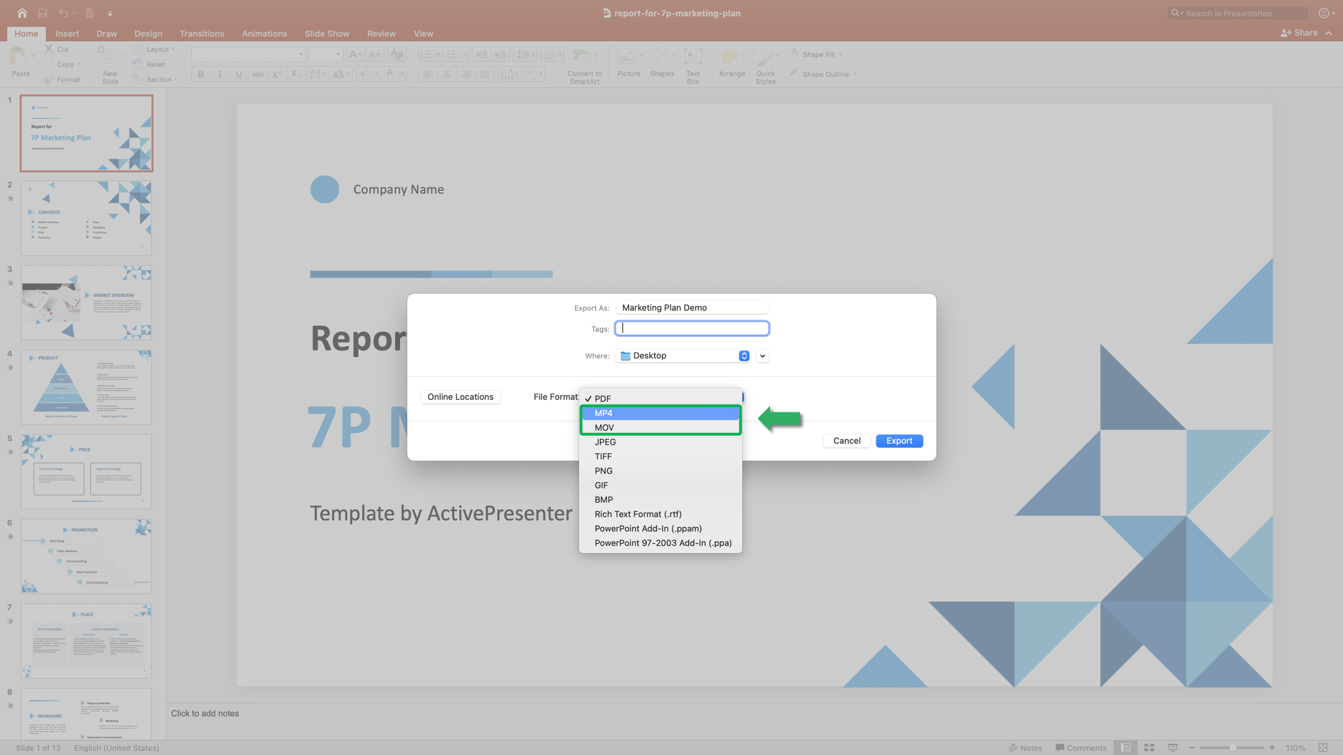This screenshot has width=1343, height=755.
Task: Open the Slide Show ribbon tab
Action: [327, 34]
